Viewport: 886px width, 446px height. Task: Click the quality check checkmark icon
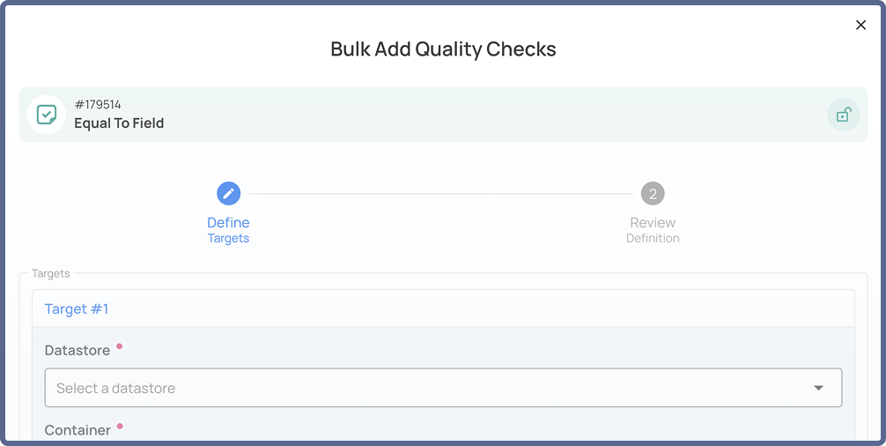pyautogui.click(x=47, y=115)
